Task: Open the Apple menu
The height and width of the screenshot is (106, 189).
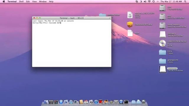Action: pyautogui.click(x=4, y=1)
